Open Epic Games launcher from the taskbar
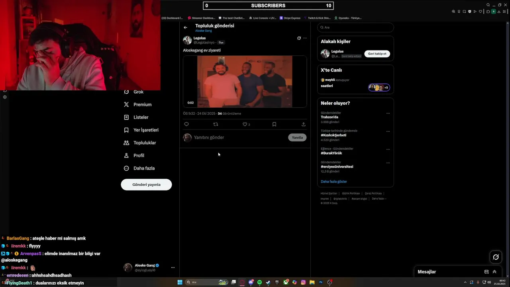The image size is (510, 287). [x=277, y=282]
